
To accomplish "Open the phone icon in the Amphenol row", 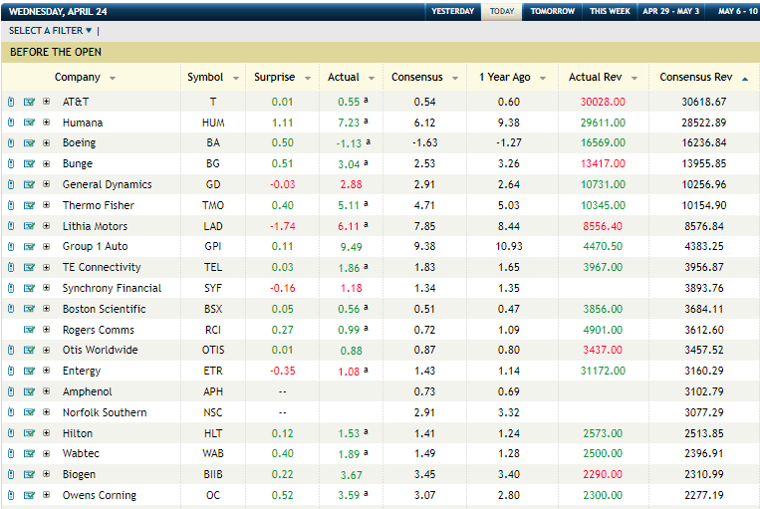I will (11, 391).
